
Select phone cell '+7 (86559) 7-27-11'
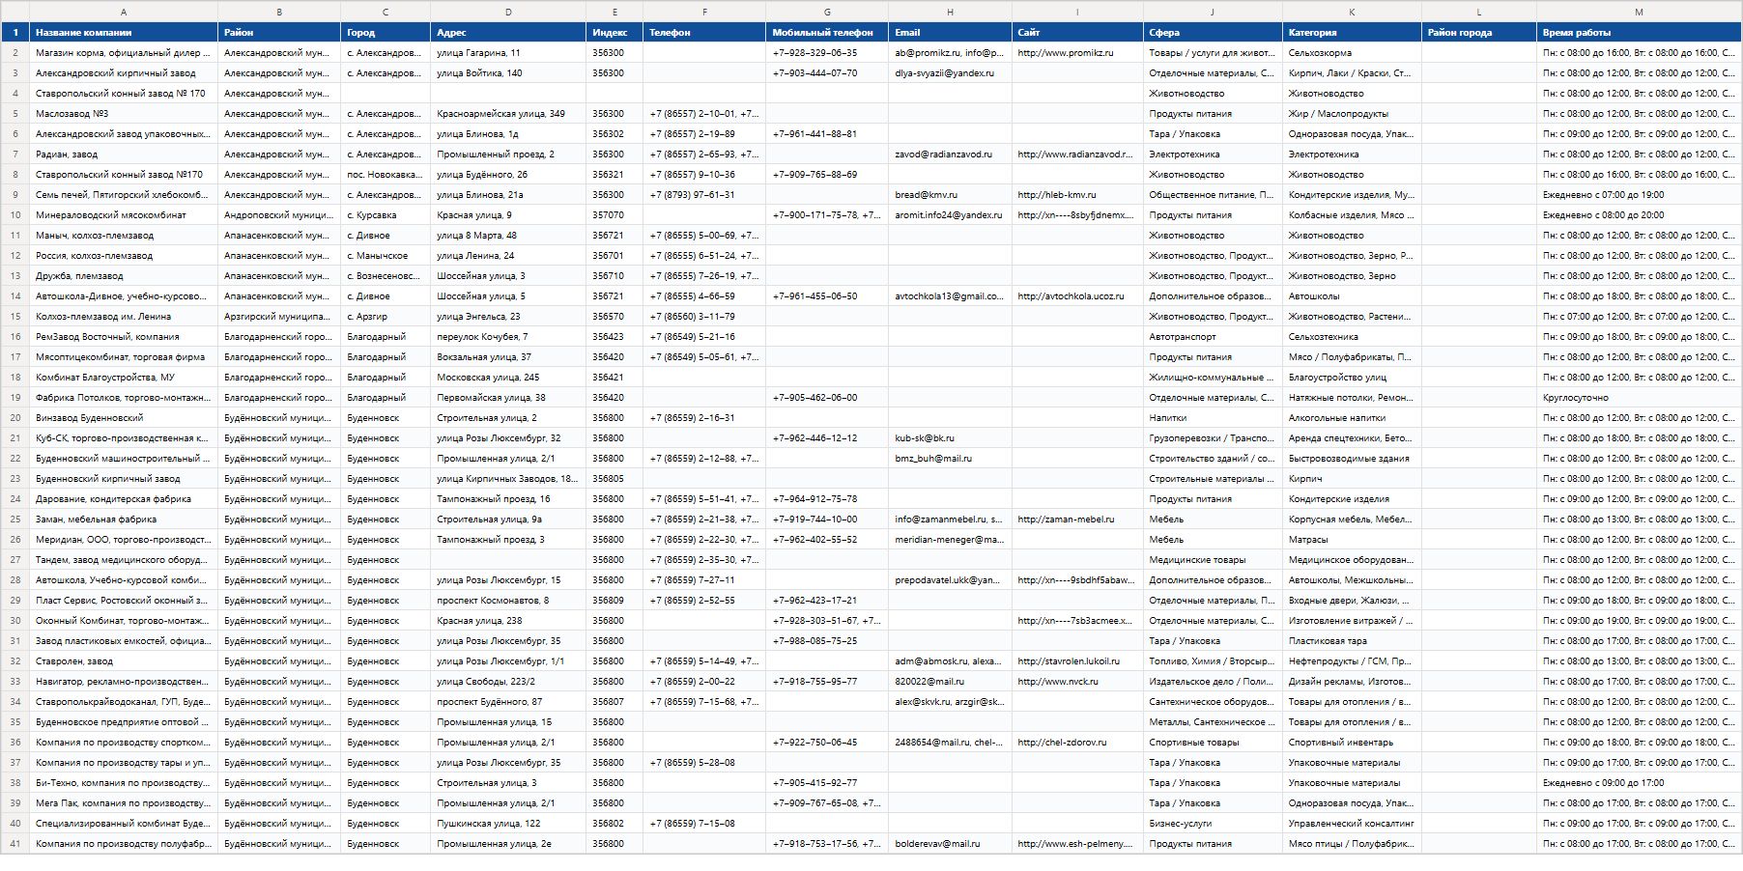point(704,580)
